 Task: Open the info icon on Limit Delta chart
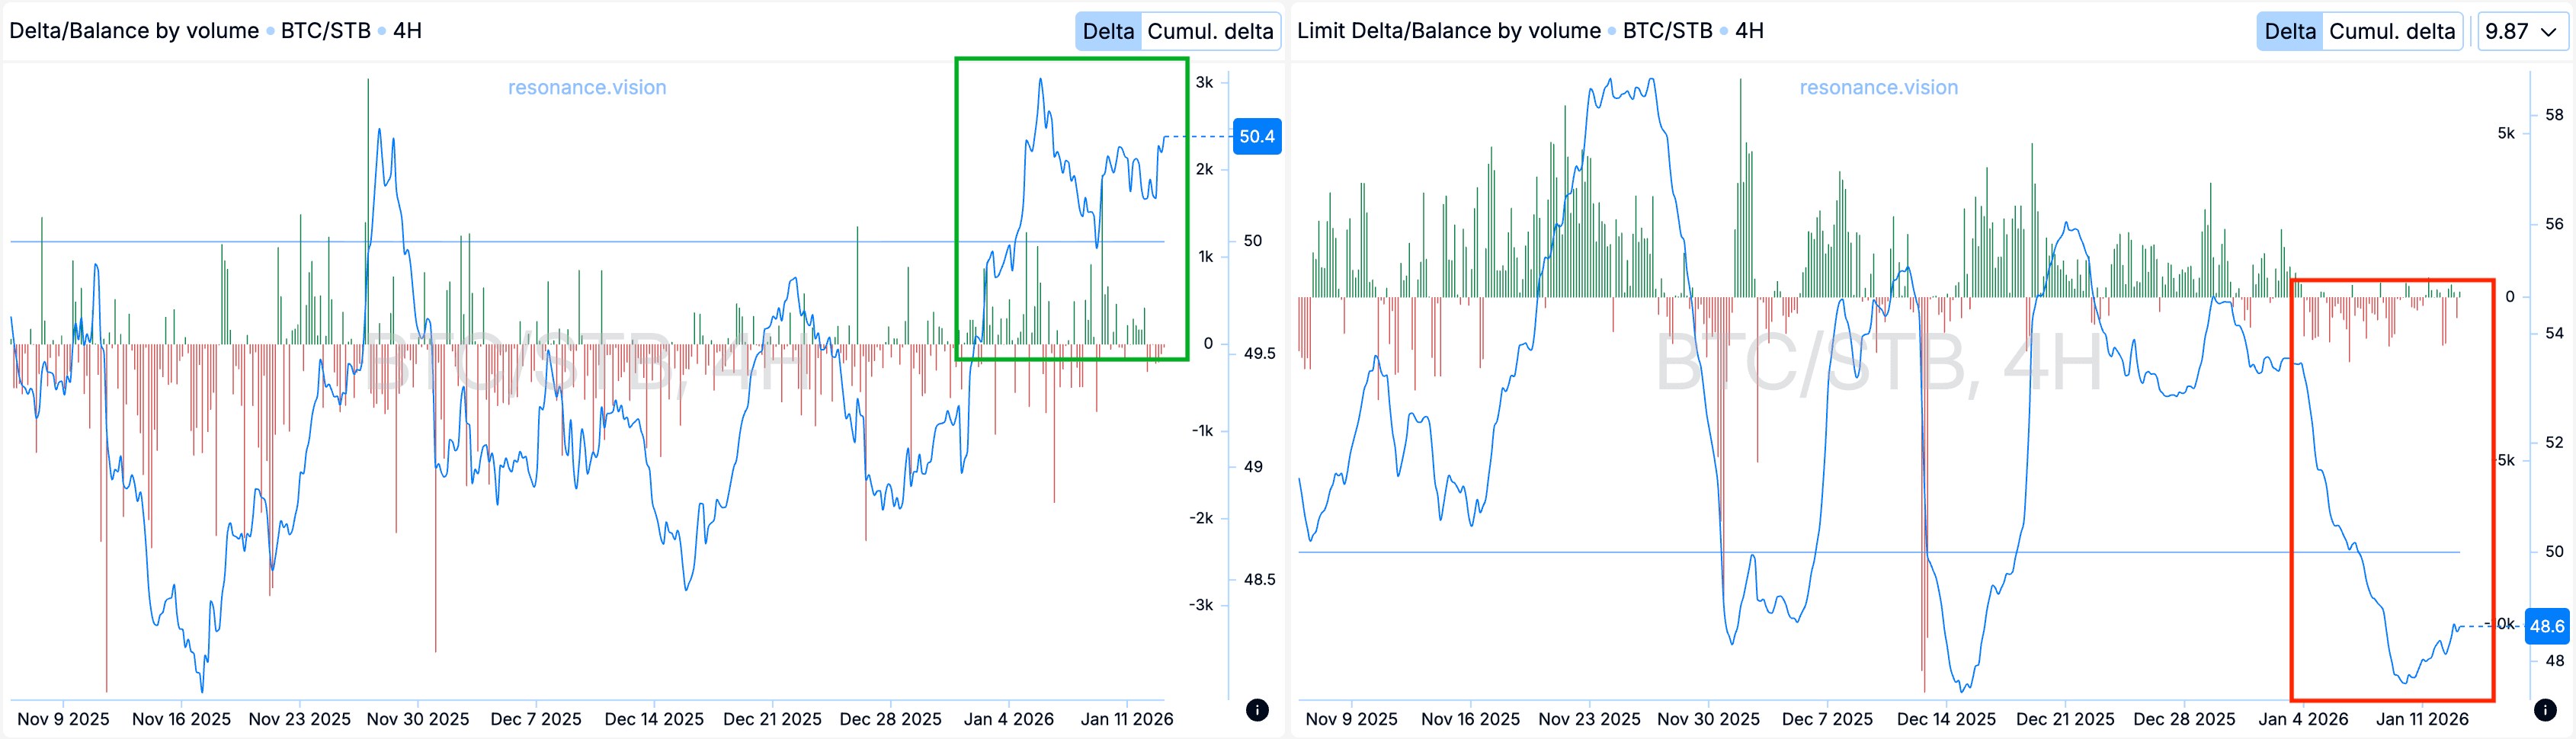(2545, 710)
